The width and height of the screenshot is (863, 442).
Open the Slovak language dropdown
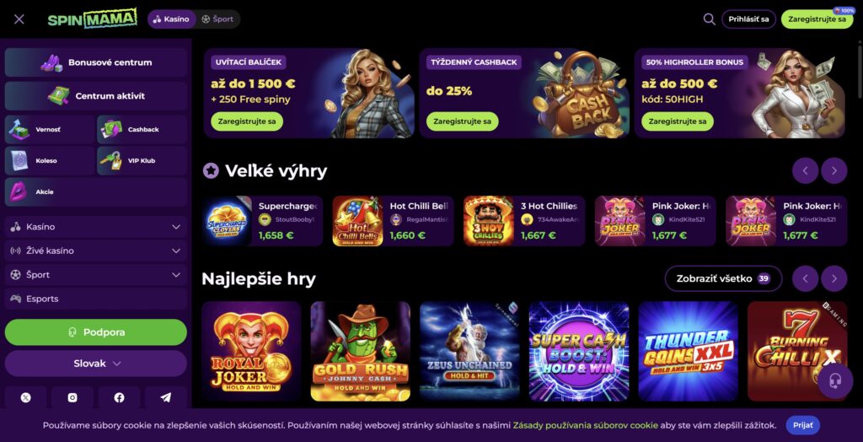[x=96, y=364]
